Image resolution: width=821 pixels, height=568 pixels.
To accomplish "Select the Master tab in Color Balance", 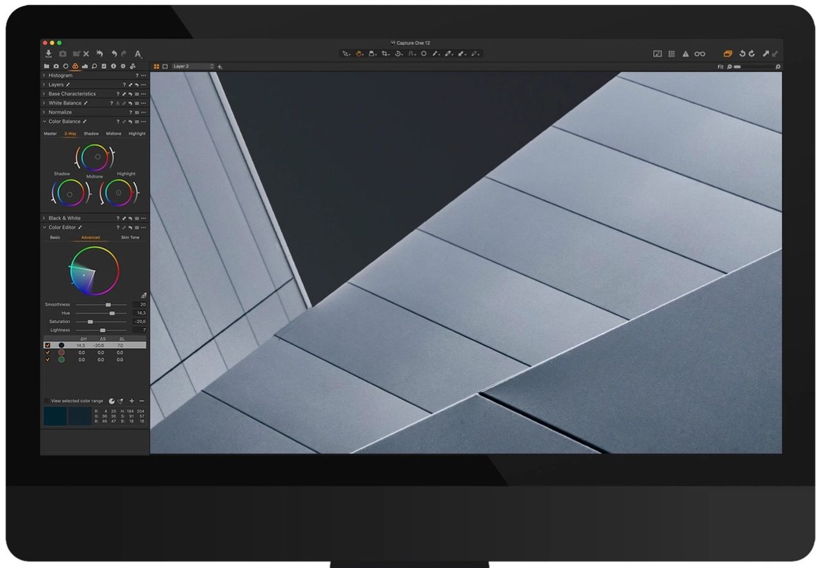I will click(50, 134).
